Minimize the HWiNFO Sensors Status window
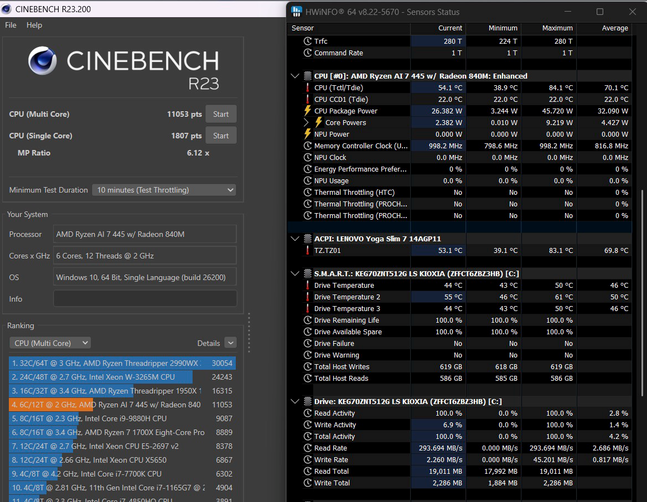 click(568, 12)
